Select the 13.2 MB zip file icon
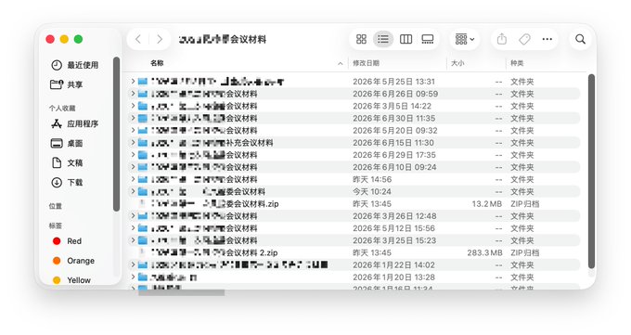 (142, 204)
